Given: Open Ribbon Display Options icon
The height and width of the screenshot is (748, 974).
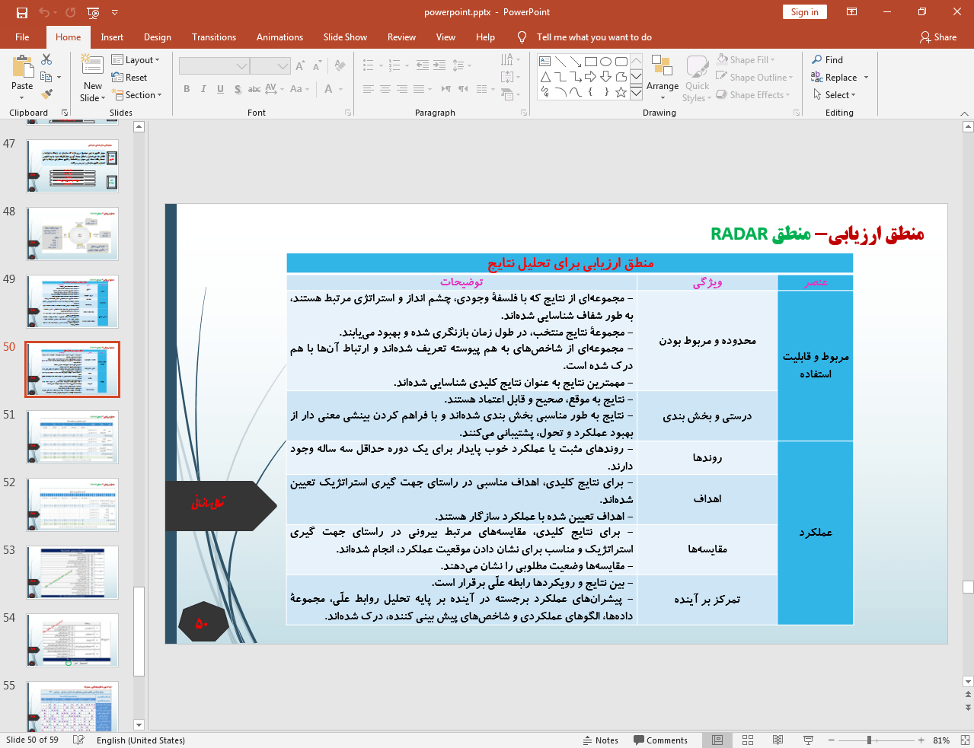Looking at the screenshot, I should [x=852, y=12].
